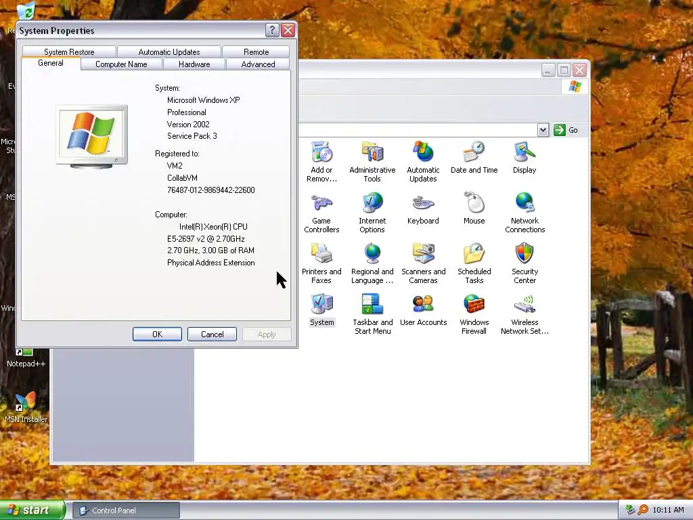Screen dimensions: 693x520
Task: Select the System icon in Control Panel
Action: (x=321, y=310)
